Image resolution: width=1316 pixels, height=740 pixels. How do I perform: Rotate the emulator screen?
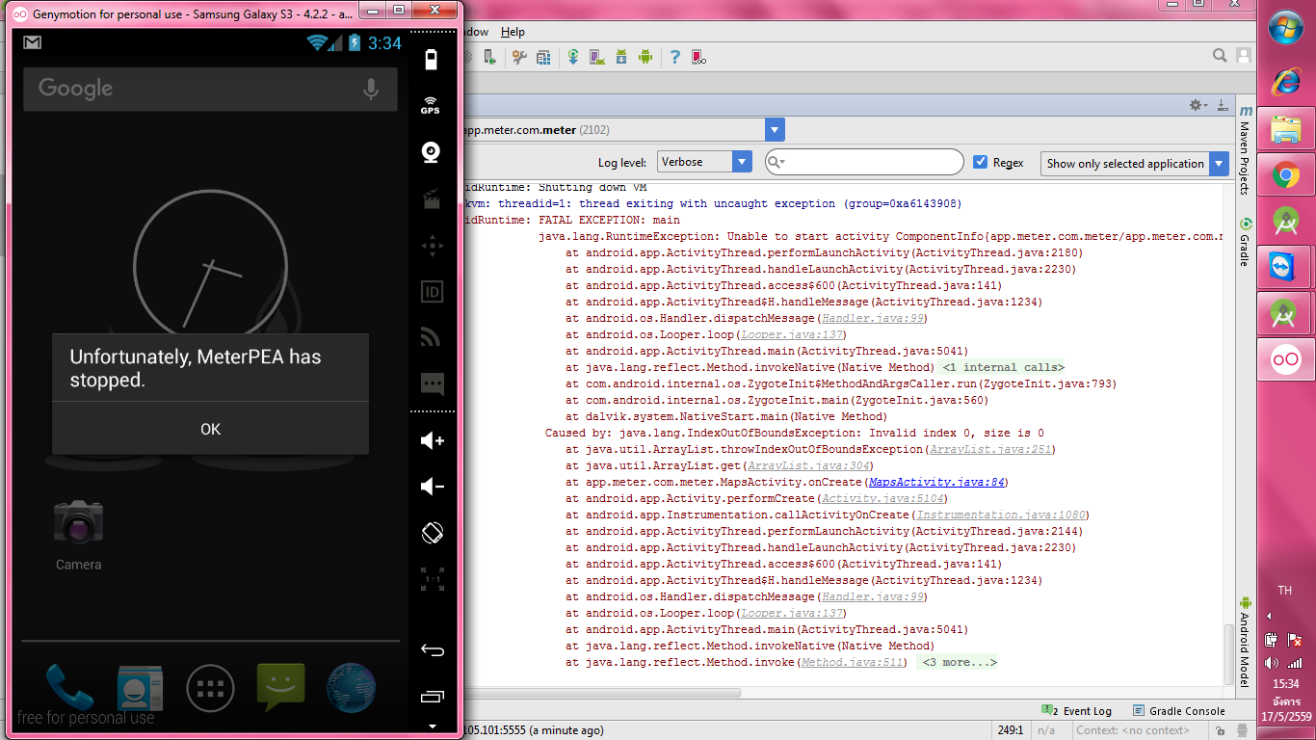click(x=432, y=533)
